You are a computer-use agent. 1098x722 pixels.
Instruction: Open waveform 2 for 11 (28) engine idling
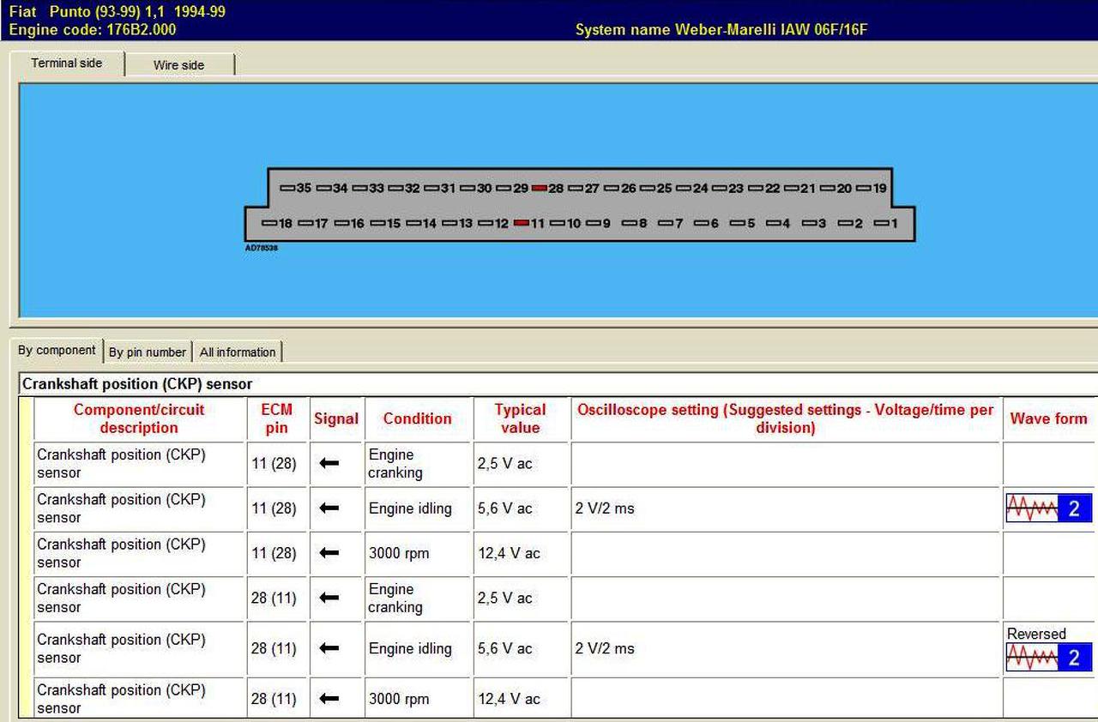(x=1048, y=508)
